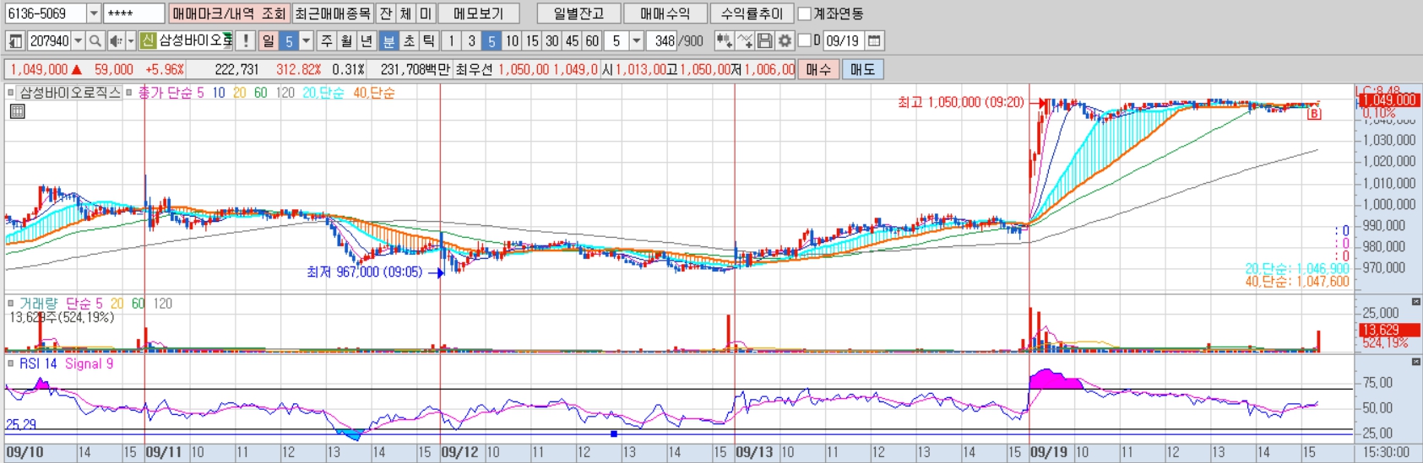Click the 60 moving average legend label

tap(261, 93)
